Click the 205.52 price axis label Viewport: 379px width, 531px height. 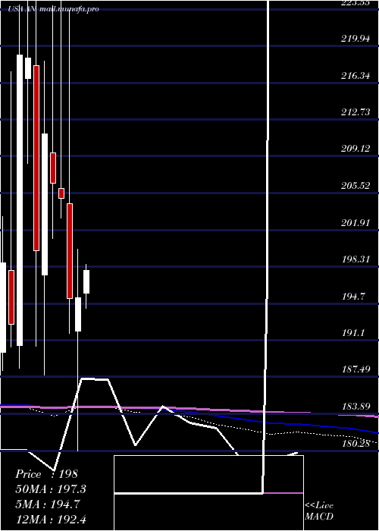(x=355, y=186)
